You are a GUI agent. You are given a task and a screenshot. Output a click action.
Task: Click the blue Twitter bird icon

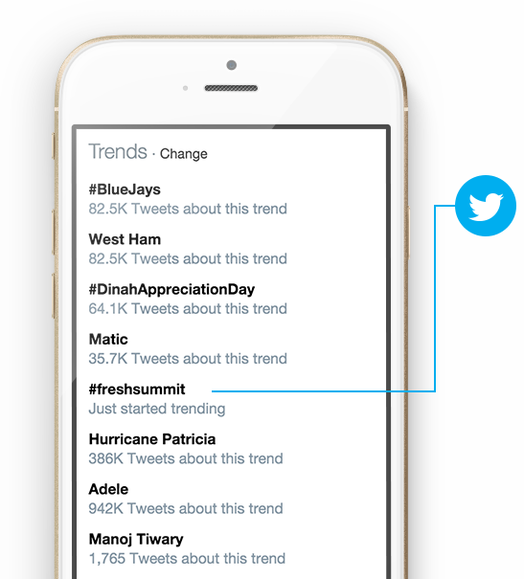coord(485,206)
